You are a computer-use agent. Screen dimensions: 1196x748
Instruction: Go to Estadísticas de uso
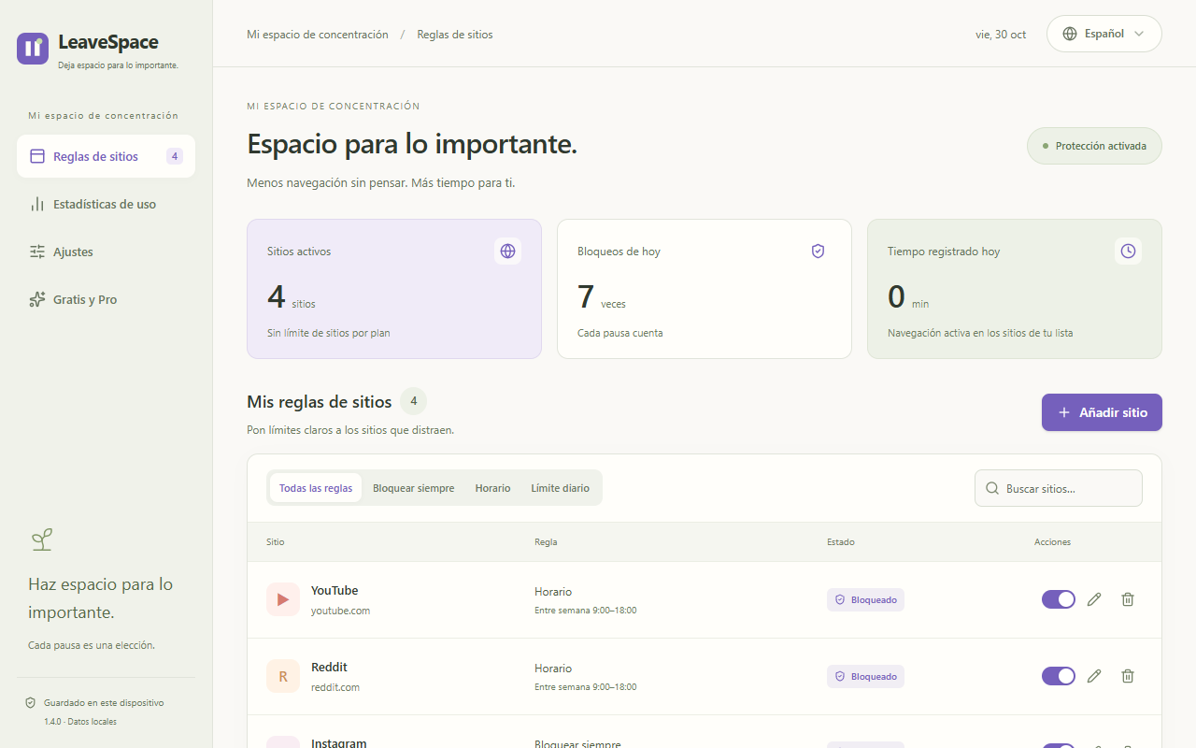tap(106, 204)
